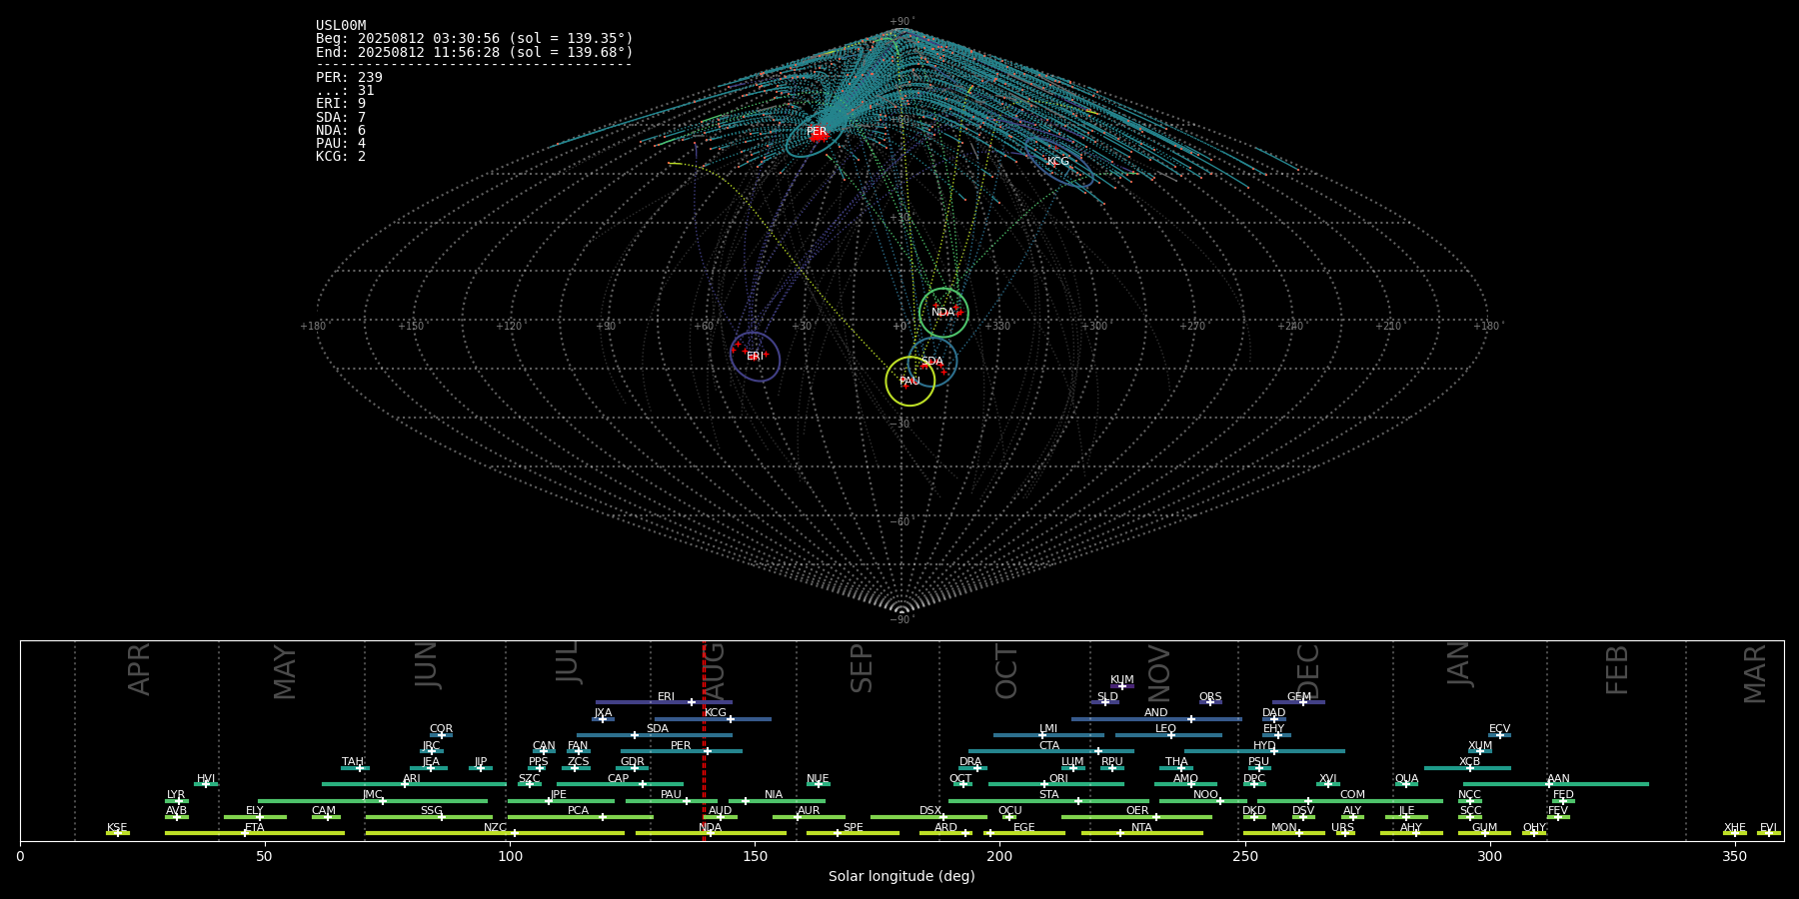Click the red current solar longitude marker
Viewport: 1799px width, 899px height.
[x=704, y=740]
